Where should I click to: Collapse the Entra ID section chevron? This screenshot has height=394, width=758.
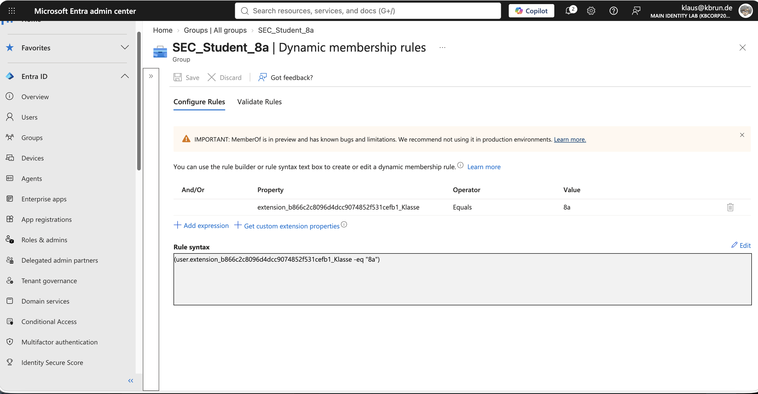click(125, 76)
